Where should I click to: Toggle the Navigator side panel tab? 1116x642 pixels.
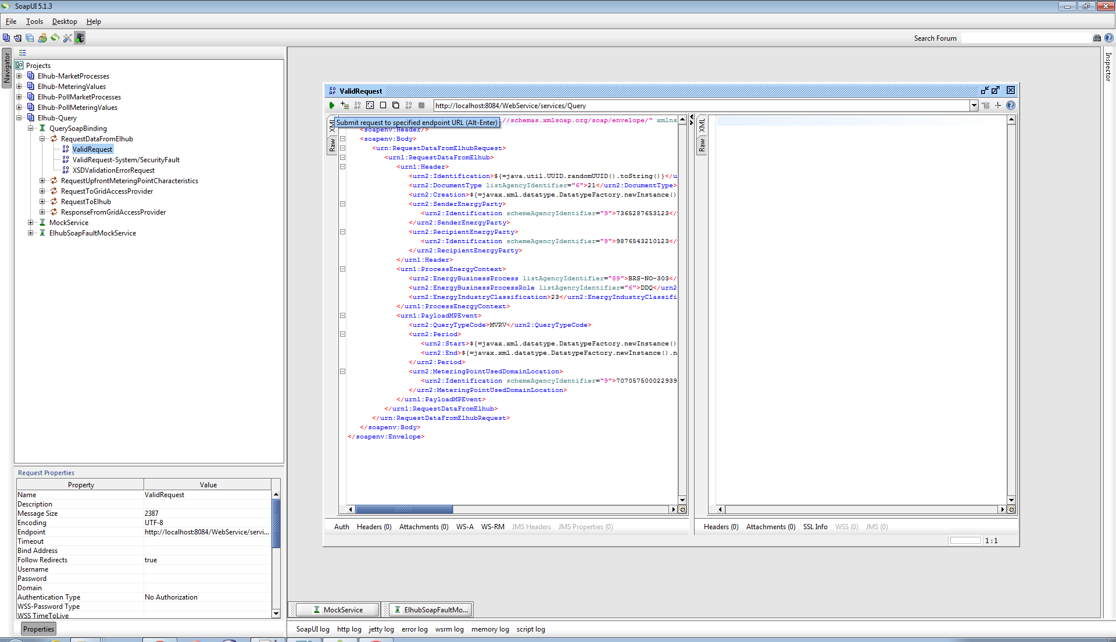coord(7,67)
